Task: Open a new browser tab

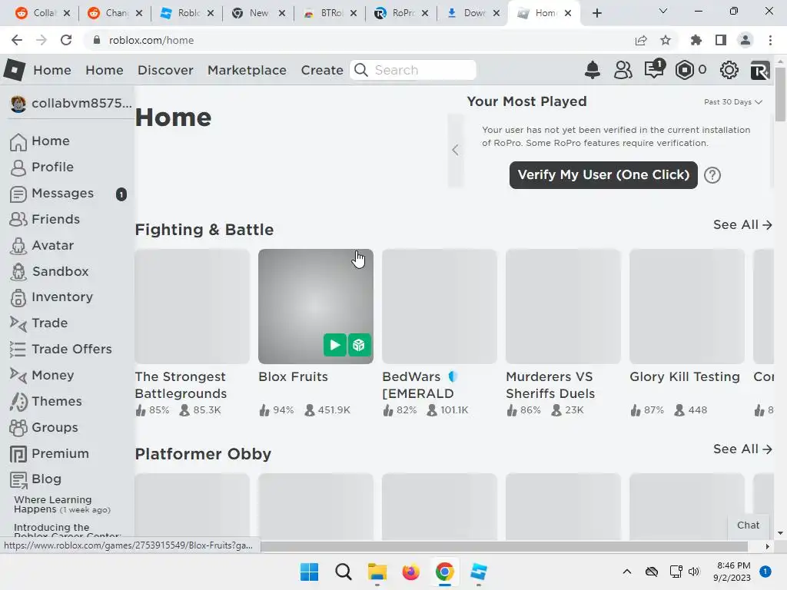Action: point(596,13)
